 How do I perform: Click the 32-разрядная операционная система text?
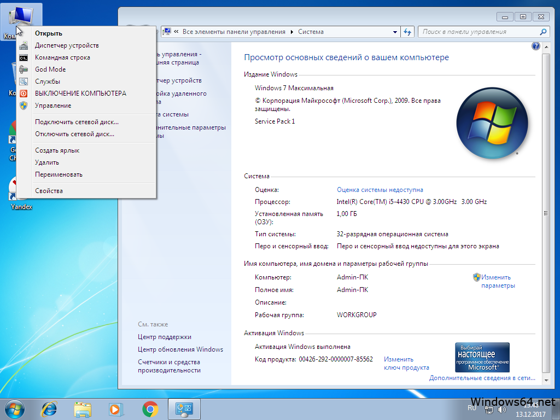tap(392, 234)
